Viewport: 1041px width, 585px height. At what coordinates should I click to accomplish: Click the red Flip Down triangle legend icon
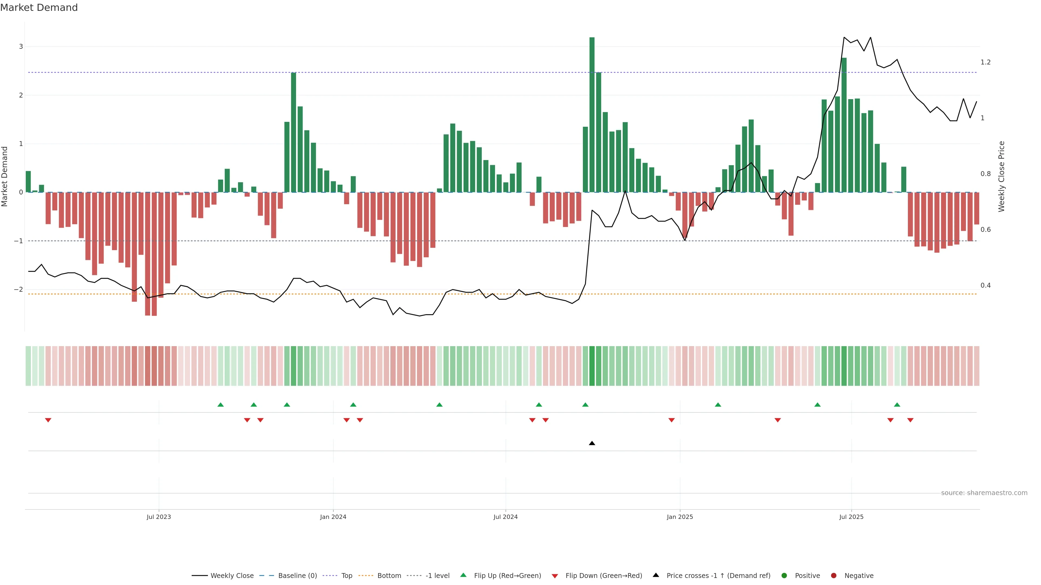coord(555,576)
